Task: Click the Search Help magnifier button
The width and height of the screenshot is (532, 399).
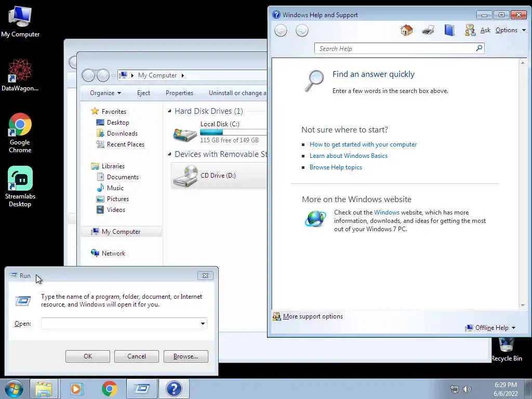Action: coord(479,48)
